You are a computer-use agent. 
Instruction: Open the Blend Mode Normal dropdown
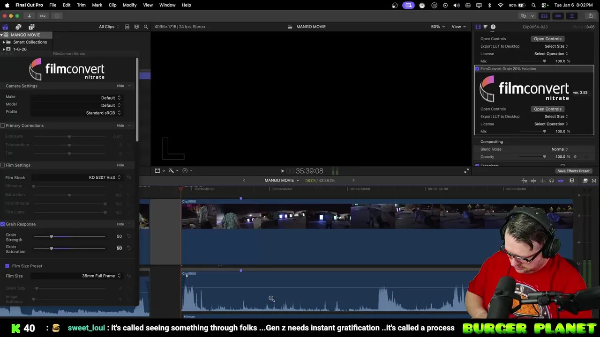tap(559, 149)
